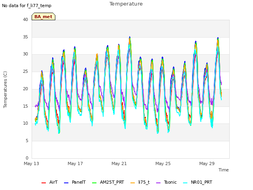Click the cyan NR01_PRT legend color marker
Viewport: 253px width, 190px height.
pyautogui.click(x=185, y=183)
